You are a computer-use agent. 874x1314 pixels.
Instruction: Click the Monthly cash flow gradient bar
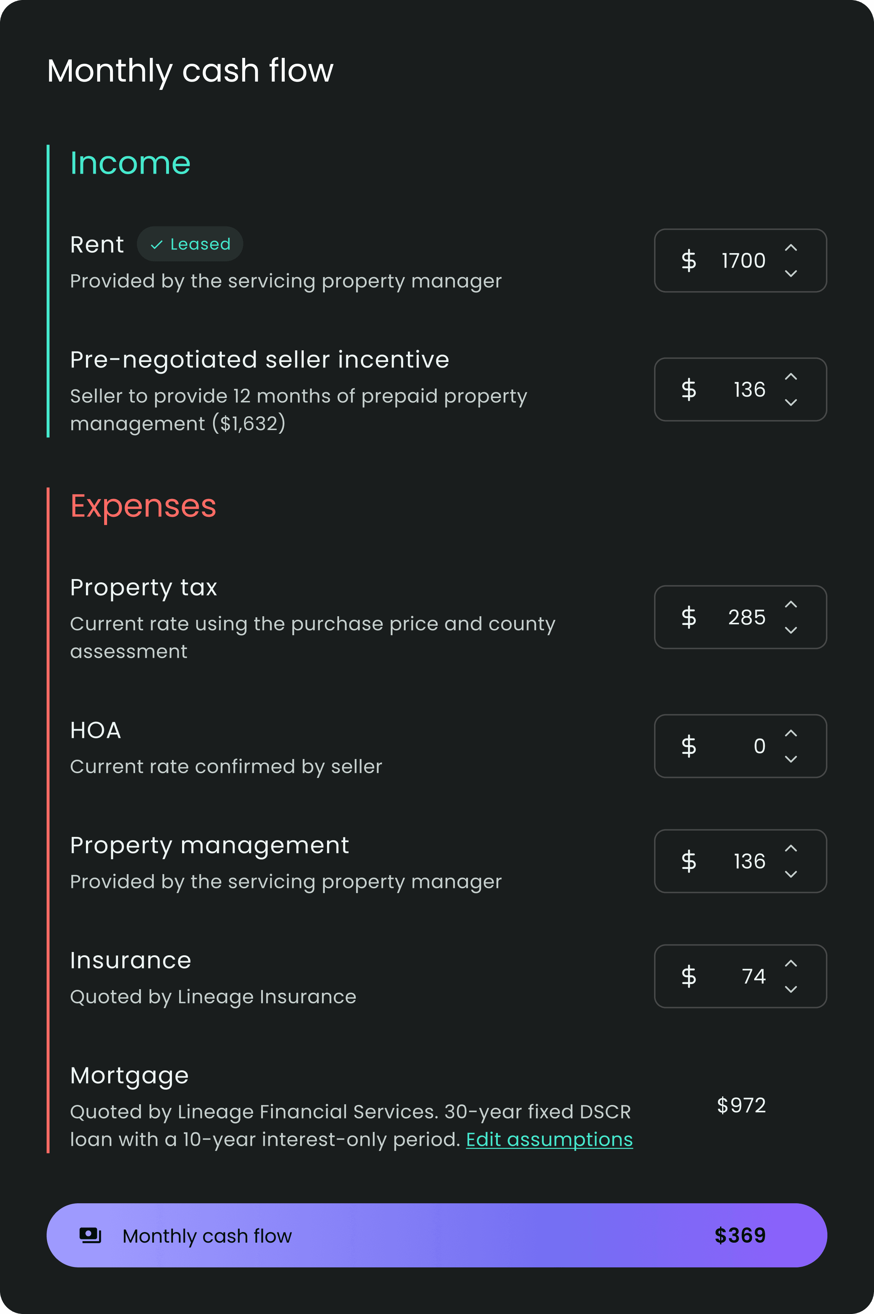[x=437, y=1235]
